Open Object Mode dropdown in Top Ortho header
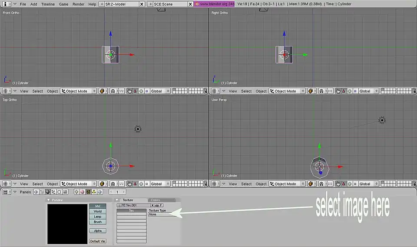417x247 pixels. (79, 184)
